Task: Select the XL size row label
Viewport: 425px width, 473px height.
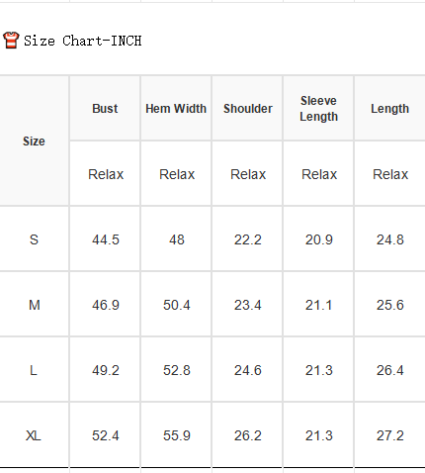Action: pos(34,435)
